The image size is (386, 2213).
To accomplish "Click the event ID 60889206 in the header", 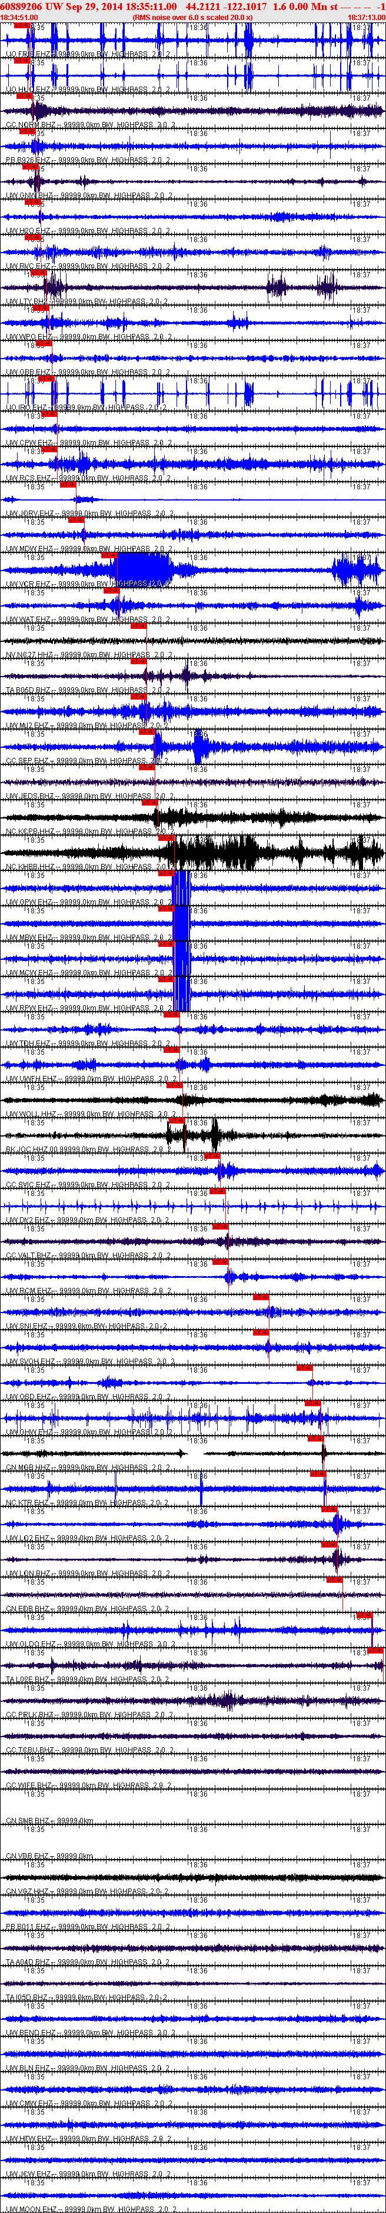I will [21, 6].
